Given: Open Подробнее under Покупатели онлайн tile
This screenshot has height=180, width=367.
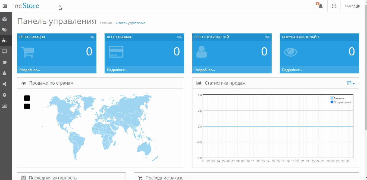Looking at the screenshot, I should coord(292,70).
